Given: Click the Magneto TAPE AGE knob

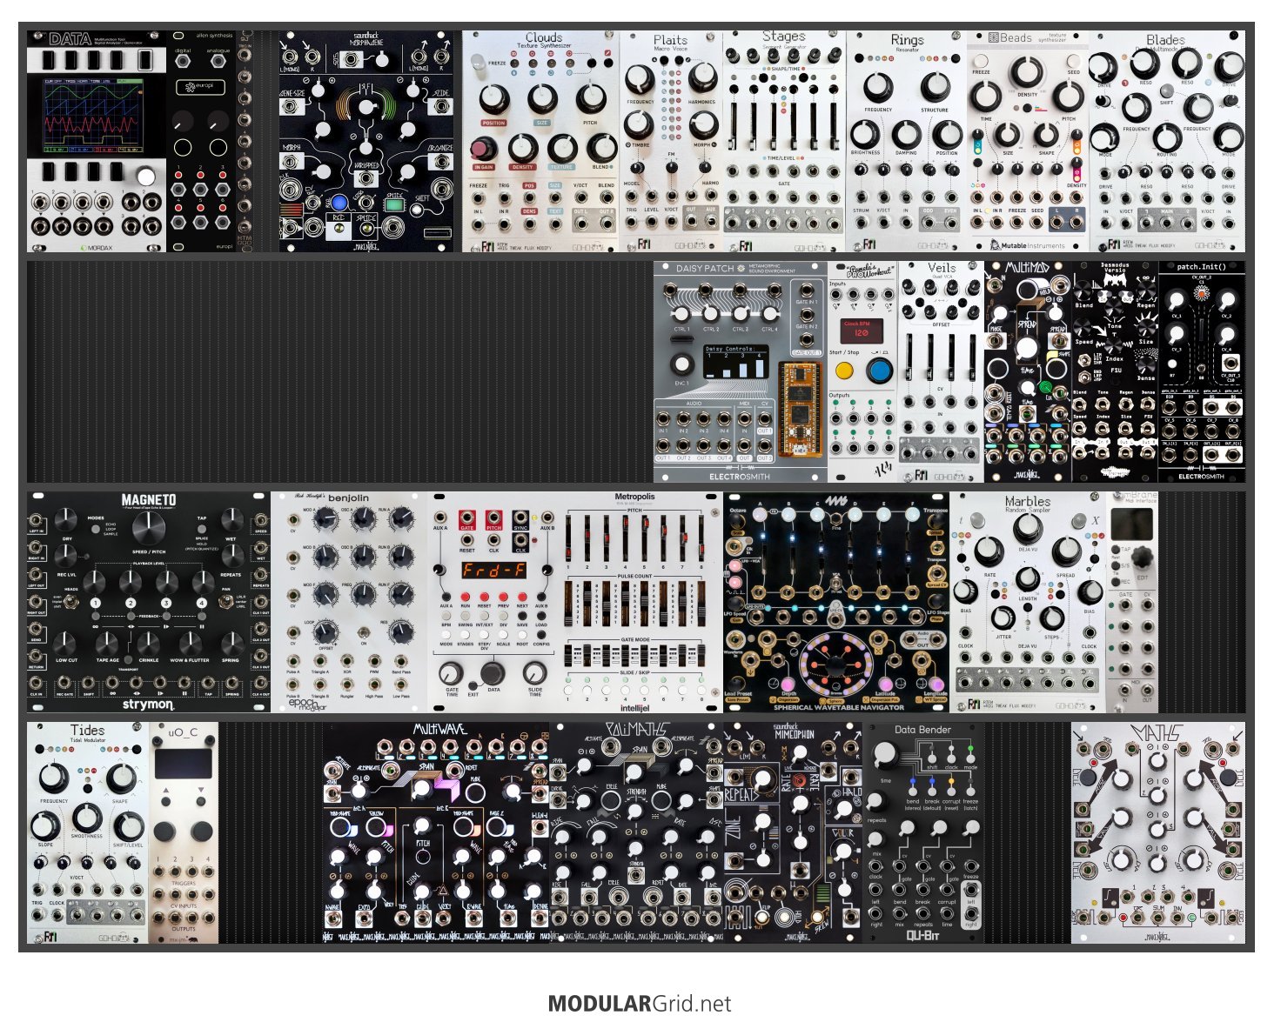Looking at the screenshot, I should point(107,643).
